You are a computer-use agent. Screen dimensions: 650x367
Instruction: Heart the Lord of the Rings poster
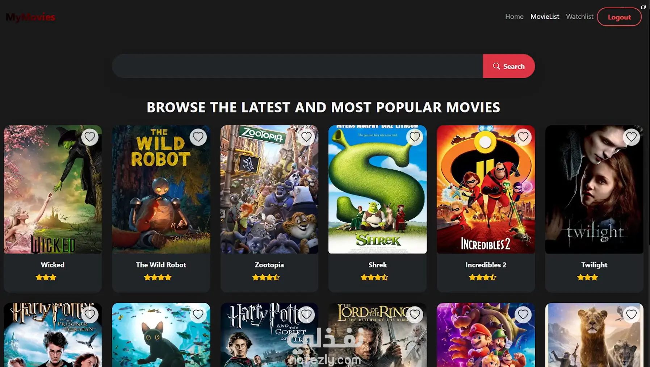point(415,314)
